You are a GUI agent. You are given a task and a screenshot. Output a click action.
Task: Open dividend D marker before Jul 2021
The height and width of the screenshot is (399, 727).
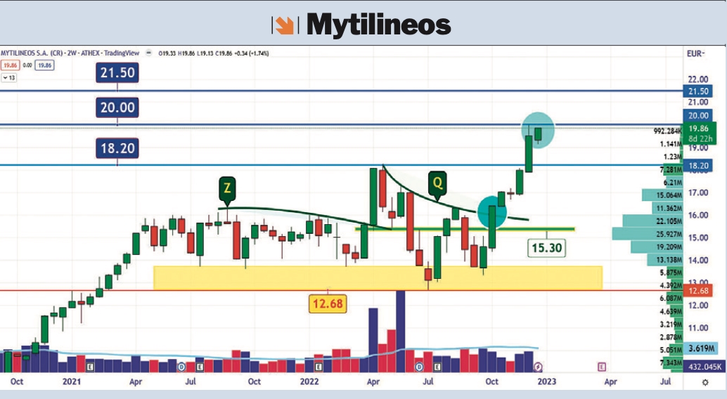tap(181, 367)
